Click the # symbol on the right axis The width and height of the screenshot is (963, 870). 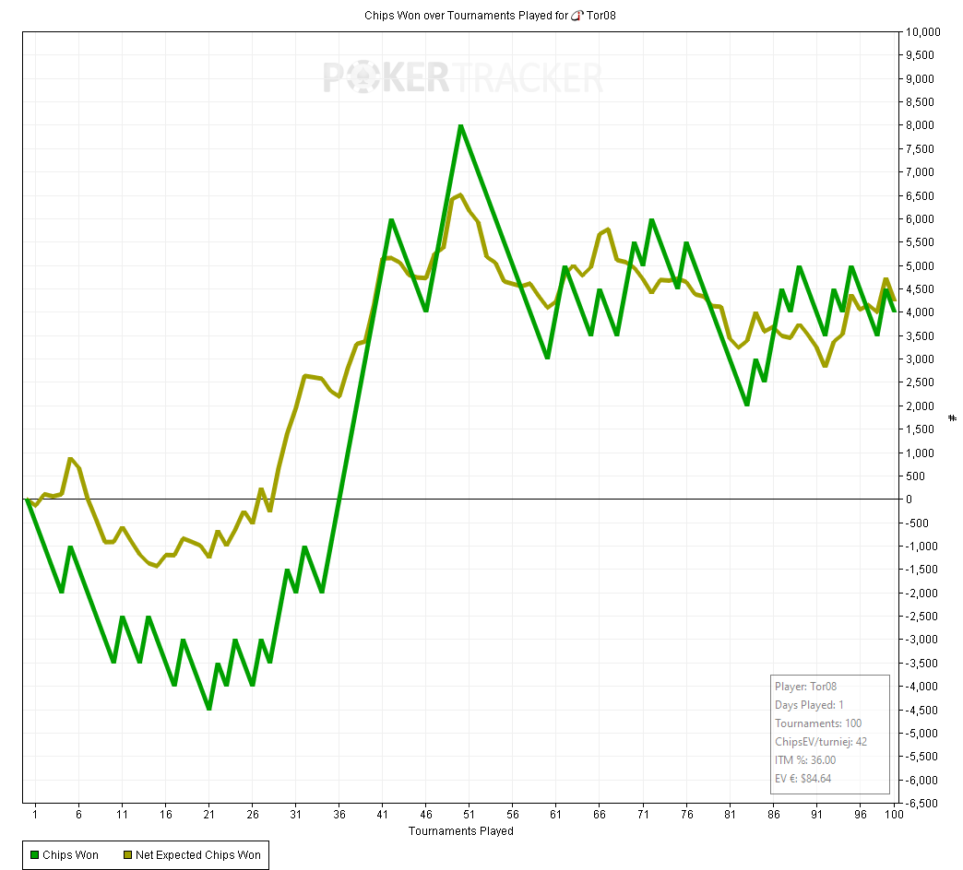(x=953, y=417)
